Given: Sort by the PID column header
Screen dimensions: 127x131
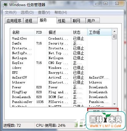Looking at the screenshot, I should [40, 32].
